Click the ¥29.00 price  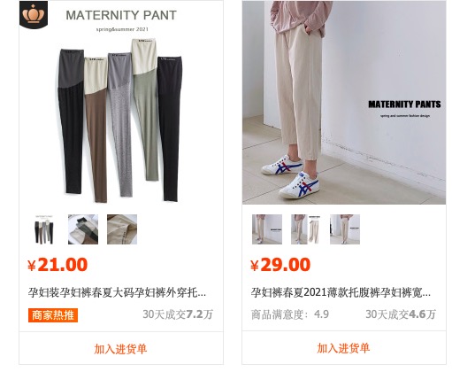pyautogui.click(x=280, y=265)
